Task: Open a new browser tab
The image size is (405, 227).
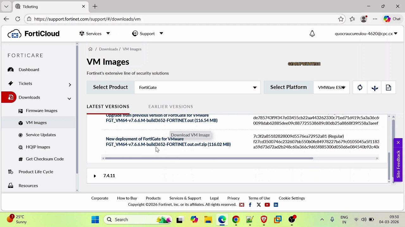Action: tap(95, 6)
